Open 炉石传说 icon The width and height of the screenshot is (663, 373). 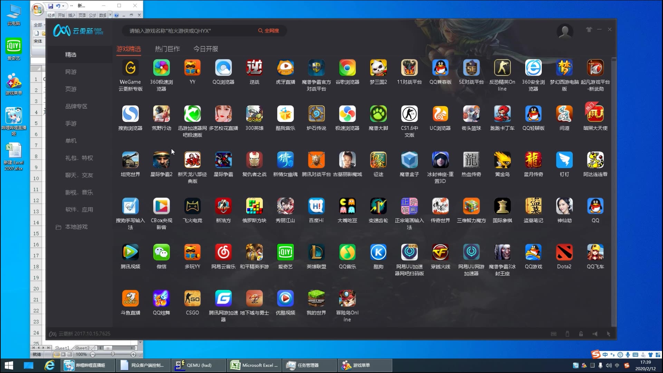coord(316,114)
